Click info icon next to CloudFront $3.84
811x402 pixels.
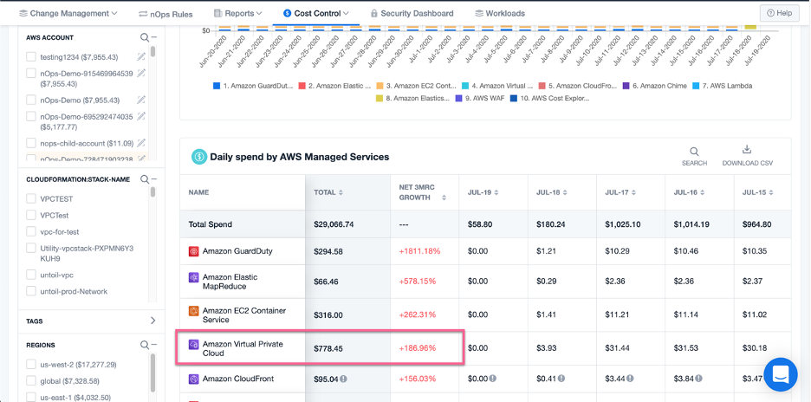click(x=698, y=379)
